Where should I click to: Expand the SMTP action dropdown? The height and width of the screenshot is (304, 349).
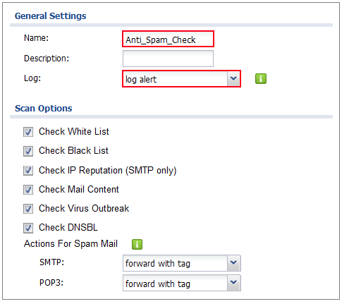[x=182, y=263]
